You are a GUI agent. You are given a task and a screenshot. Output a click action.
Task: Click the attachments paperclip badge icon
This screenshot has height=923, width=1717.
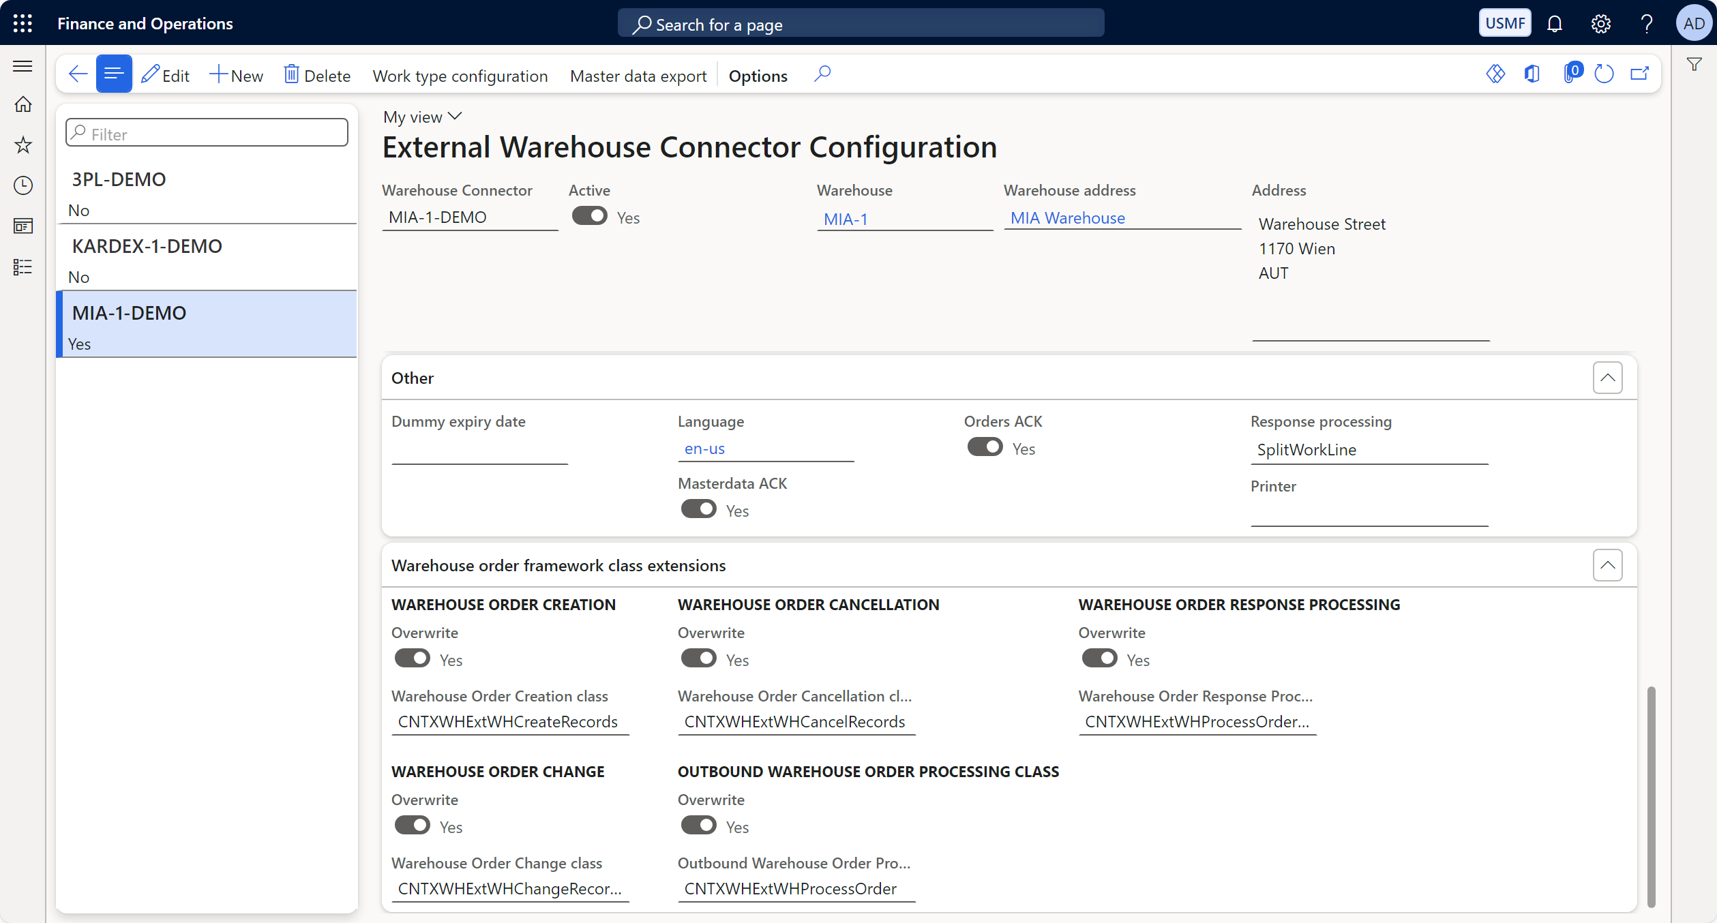click(1572, 73)
